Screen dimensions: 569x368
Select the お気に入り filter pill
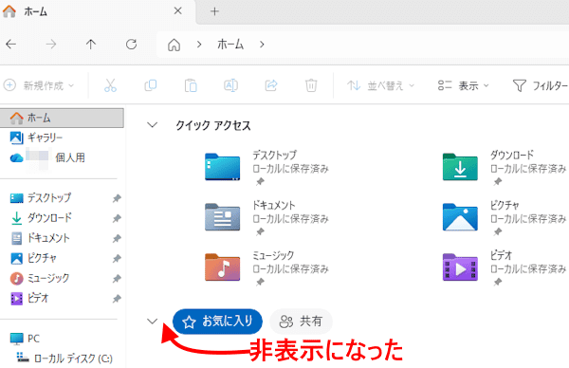point(217,322)
